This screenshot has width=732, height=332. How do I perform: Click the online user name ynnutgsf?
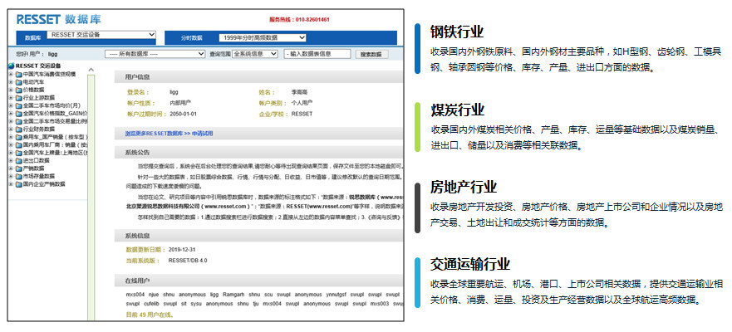[338, 295]
